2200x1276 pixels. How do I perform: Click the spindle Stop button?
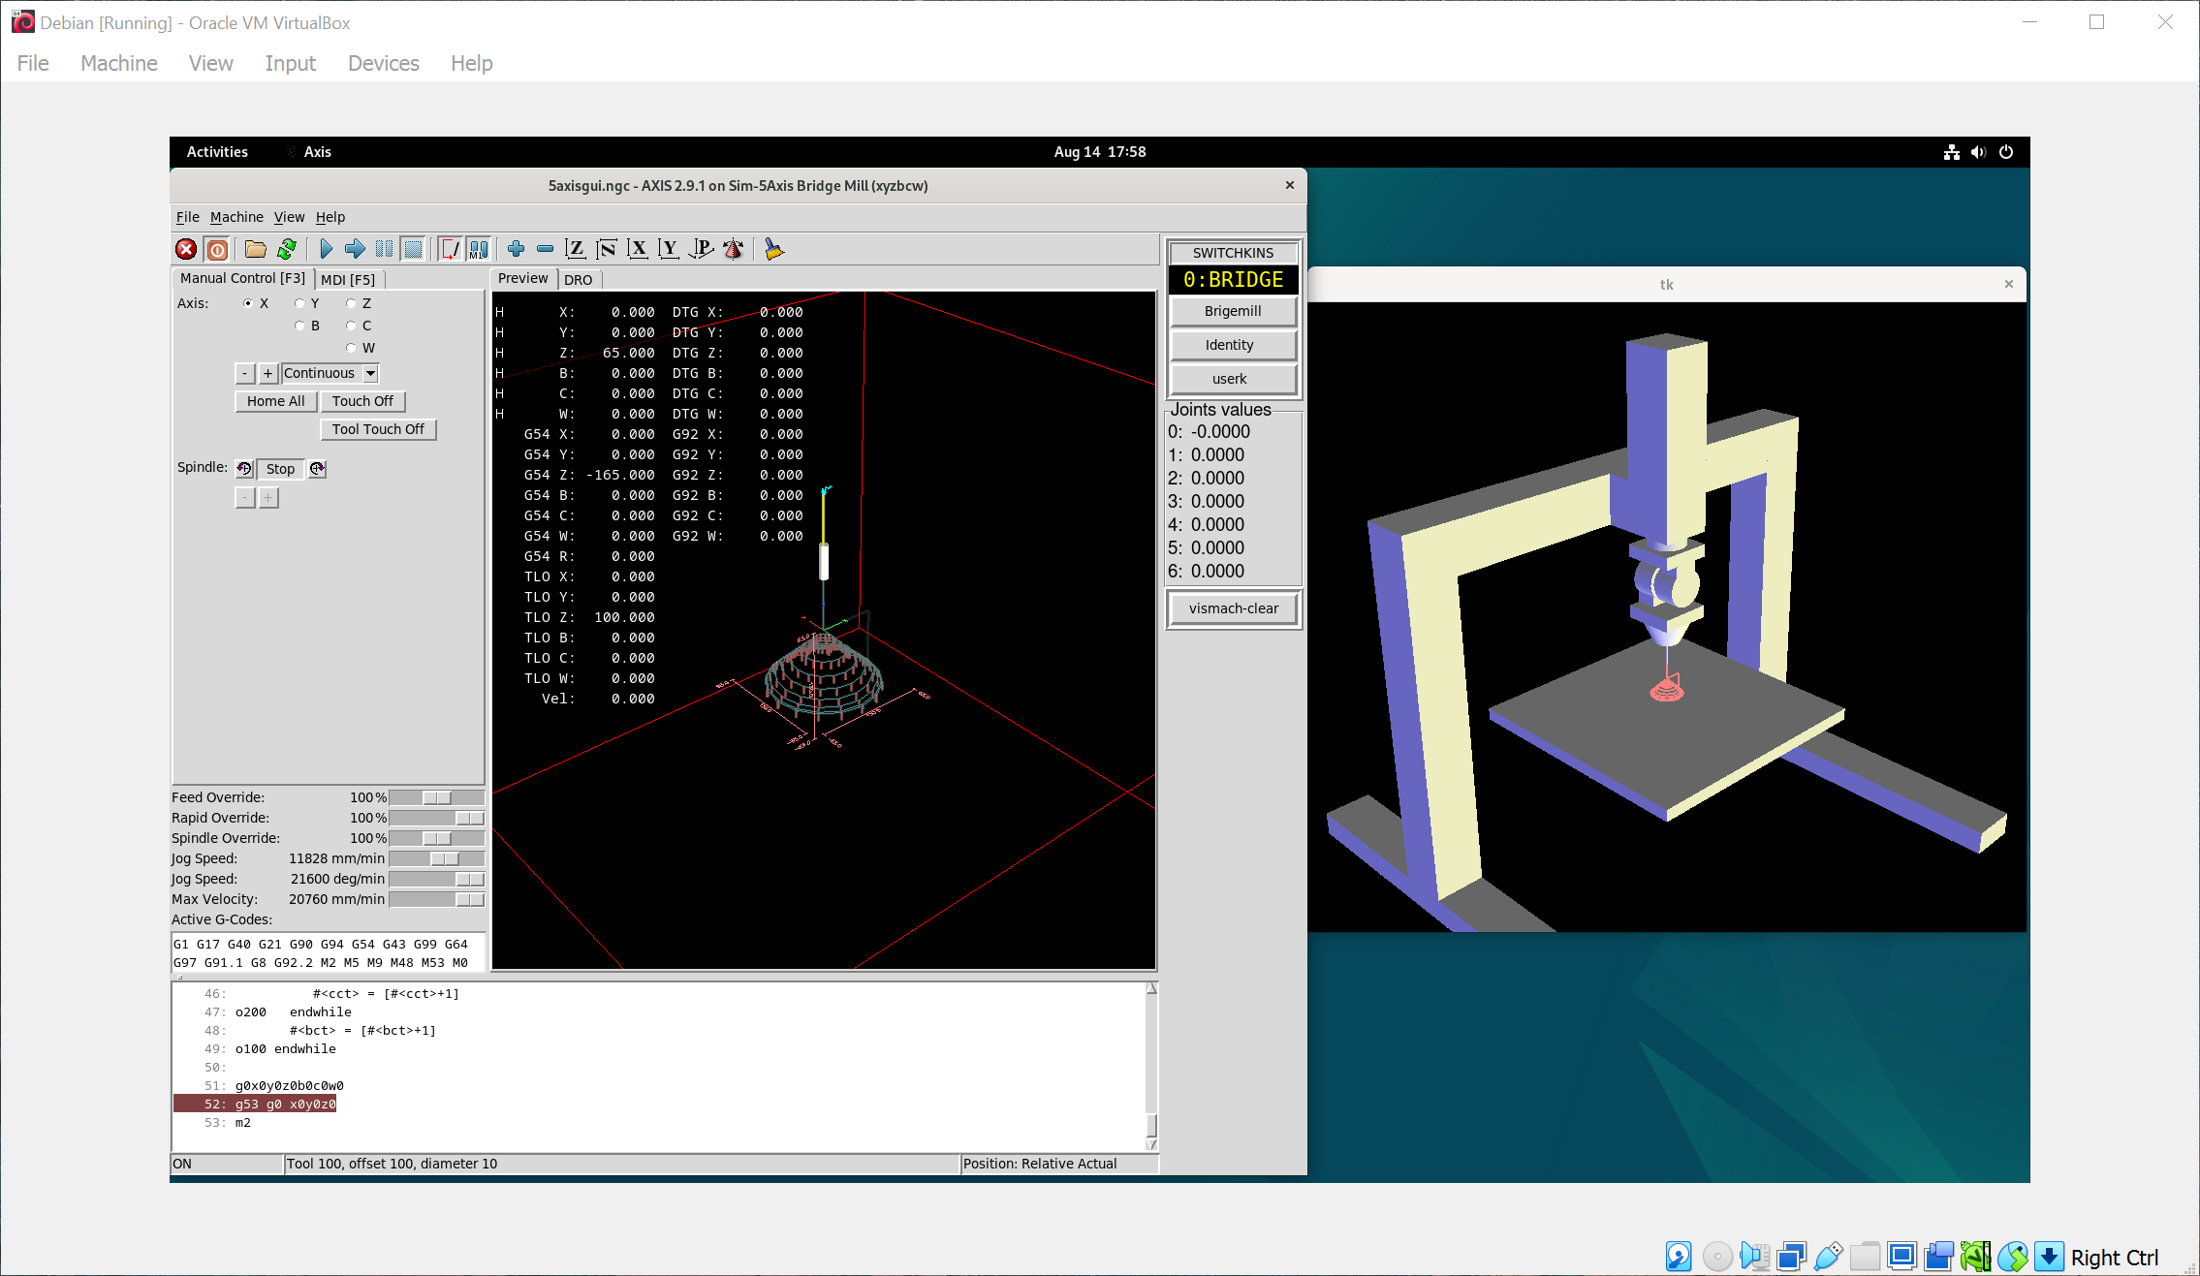(x=281, y=469)
